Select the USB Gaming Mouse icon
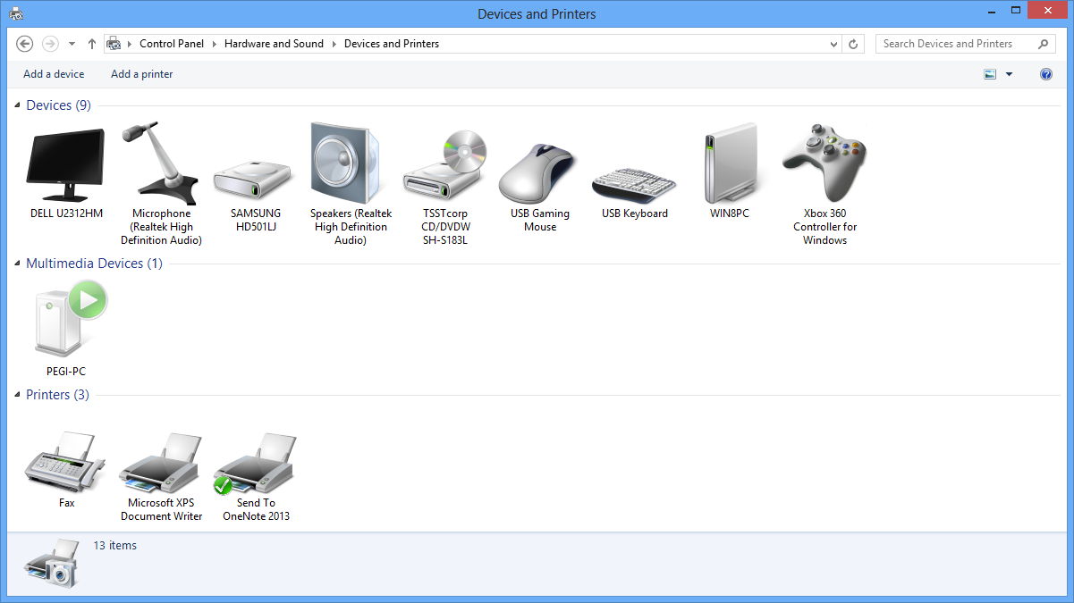This screenshot has width=1074, height=603. click(537, 172)
